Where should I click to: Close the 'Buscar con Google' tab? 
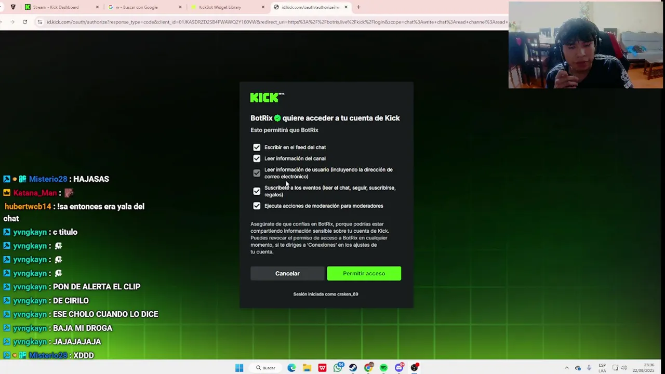180,7
